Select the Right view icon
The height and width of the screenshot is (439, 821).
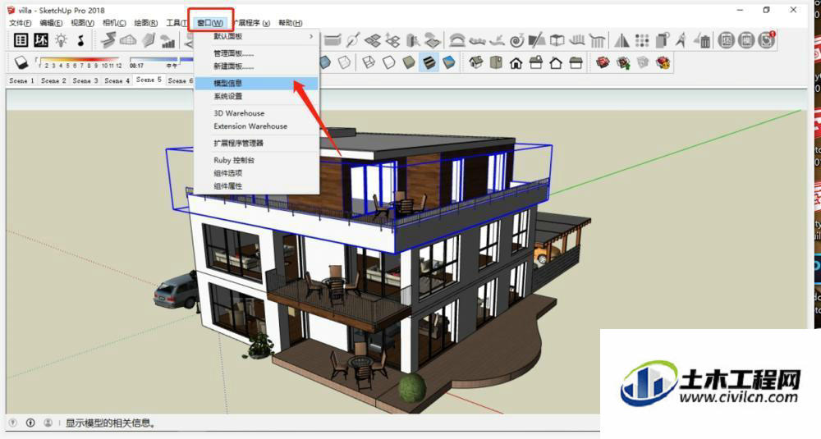point(535,63)
